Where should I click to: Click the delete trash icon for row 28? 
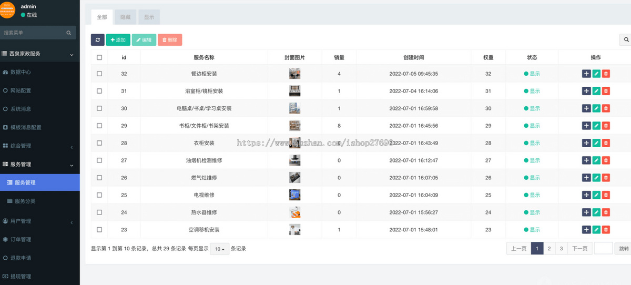click(x=606, y=143)
